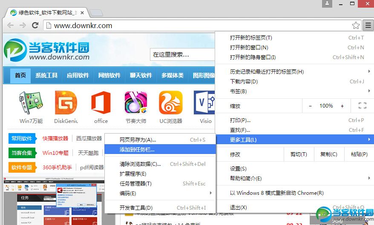The height and width of the screenshot is (225, 374).
Task: Open the 天天酷跑 link
Action: (88, 153)
